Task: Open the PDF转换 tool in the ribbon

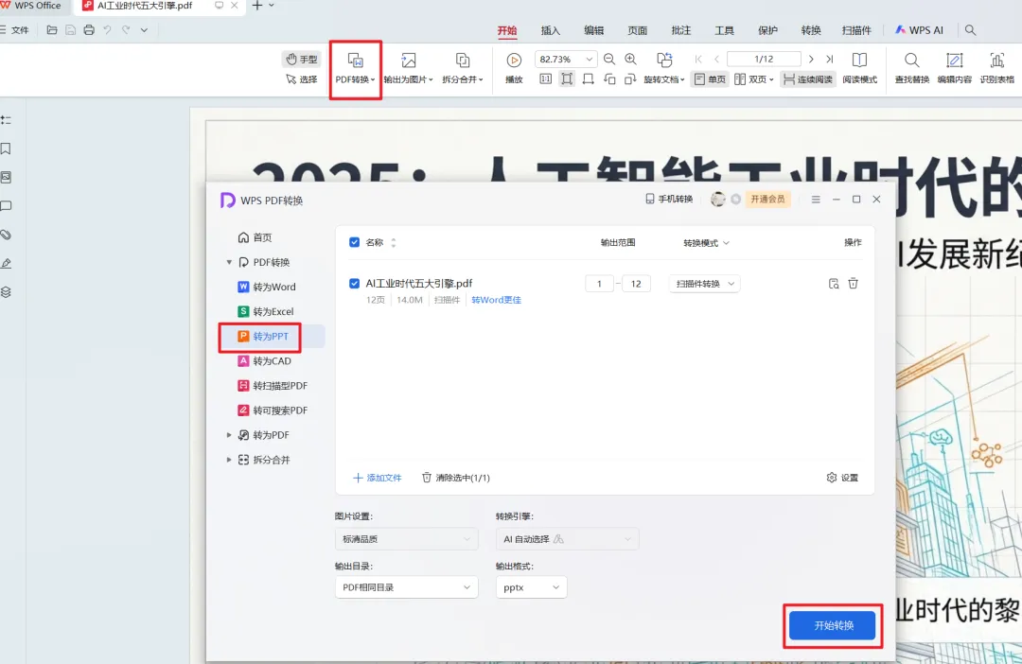Action: [x=355, y=68]
